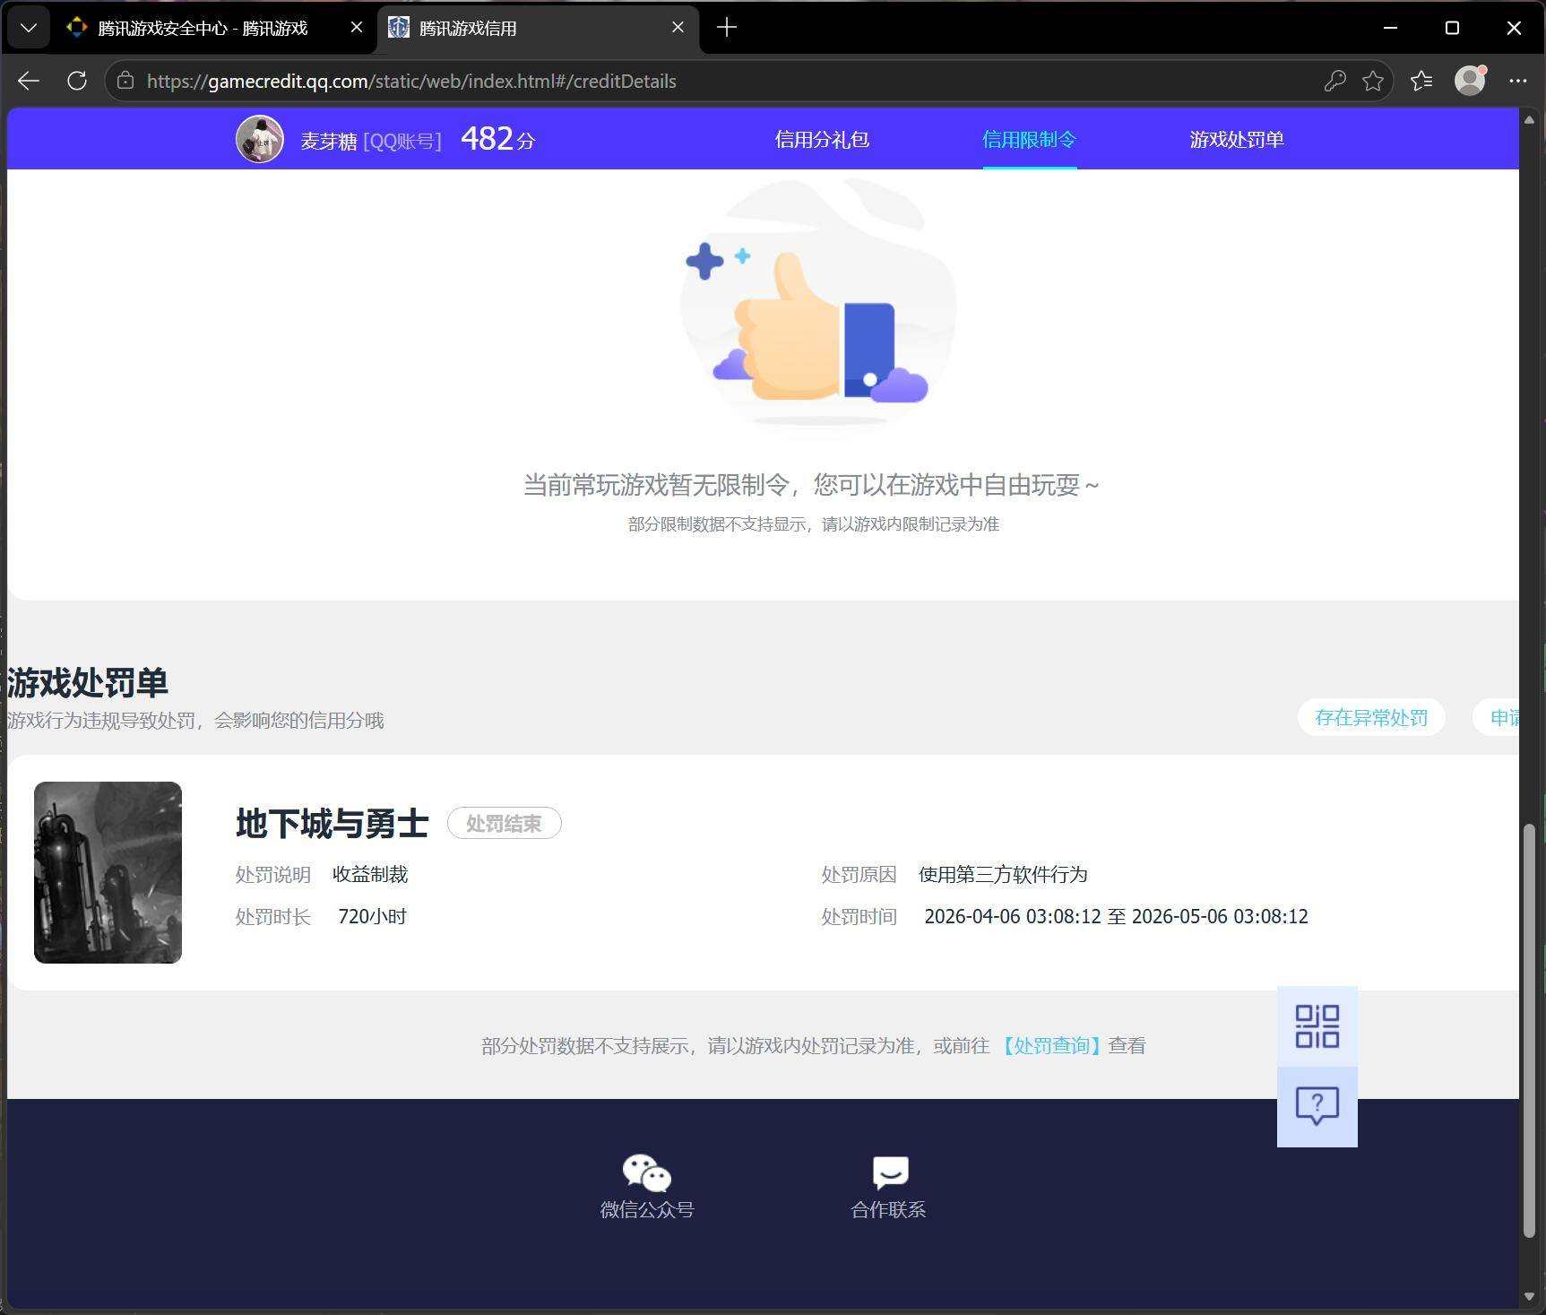Close the 腾讯游戏信用 tab
Screen dimensions: 1546x1315
pyautogui.click(x=678, y=28)
